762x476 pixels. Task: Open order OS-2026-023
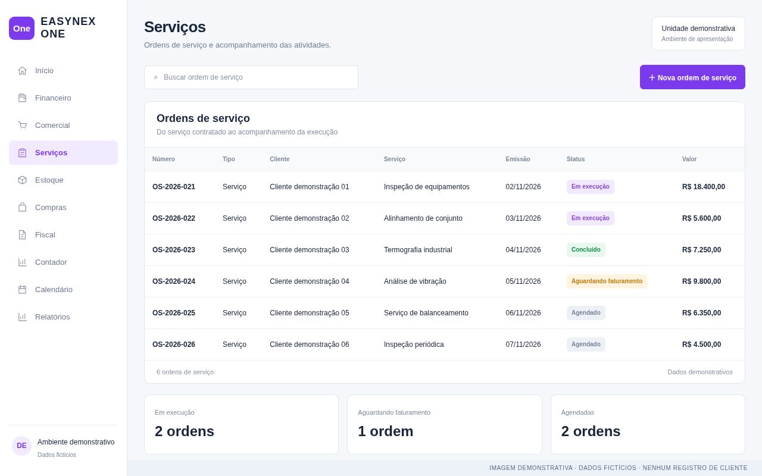tap(174, 250)
